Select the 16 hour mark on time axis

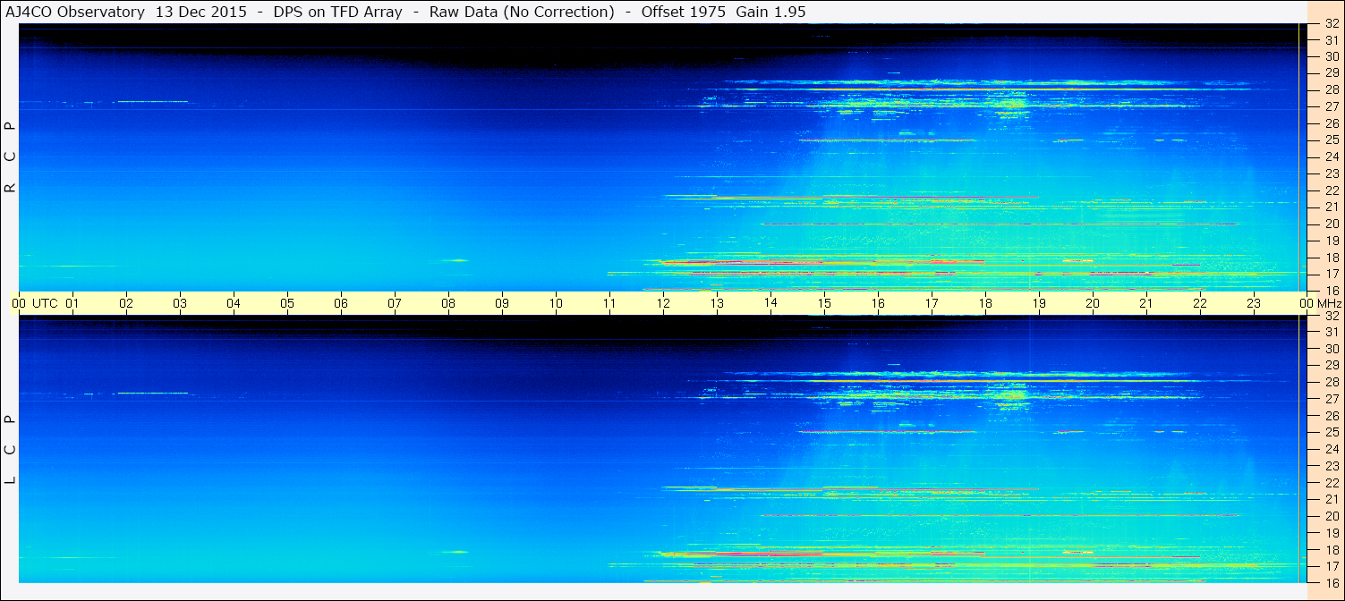click(x=878, y=303)
